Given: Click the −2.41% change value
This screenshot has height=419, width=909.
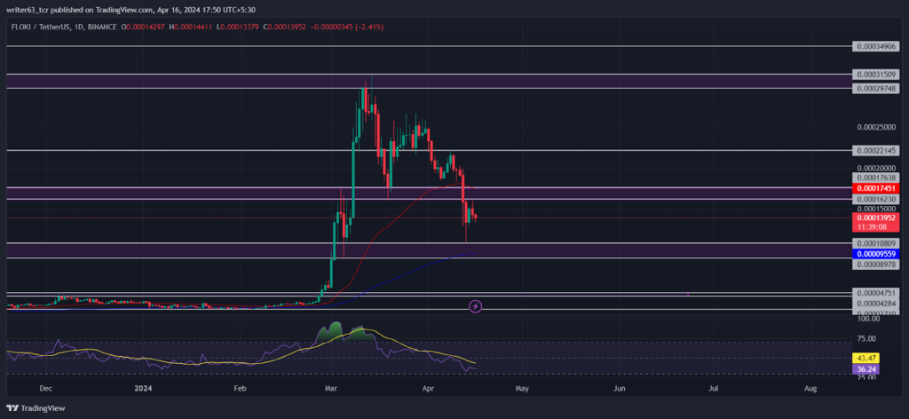Looking at the screenshot, I should [x=370, y=27].
